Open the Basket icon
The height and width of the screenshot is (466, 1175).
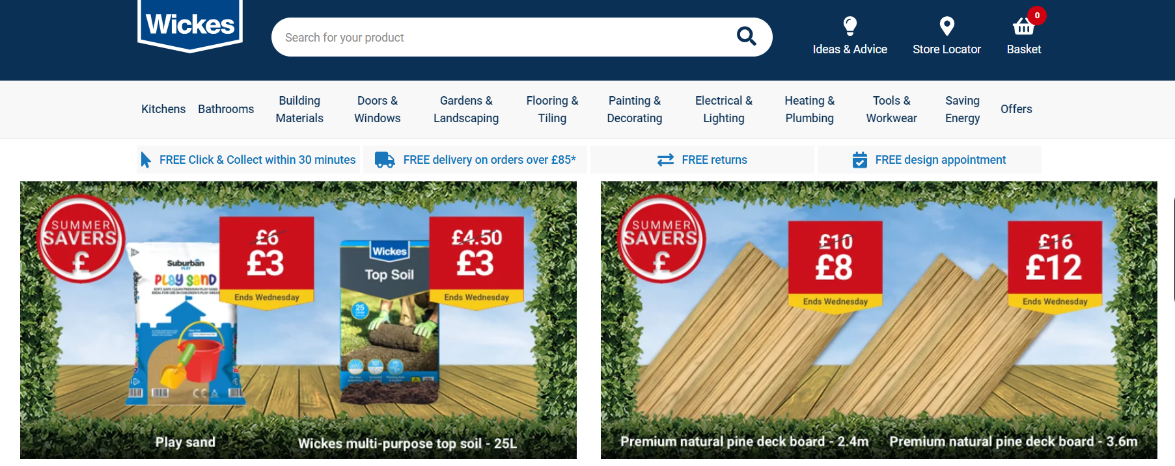click(1023, 26)
